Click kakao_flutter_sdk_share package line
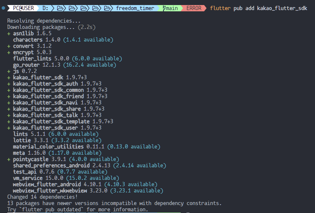Viewport: 315px width, 213px height. coord(56,109)
